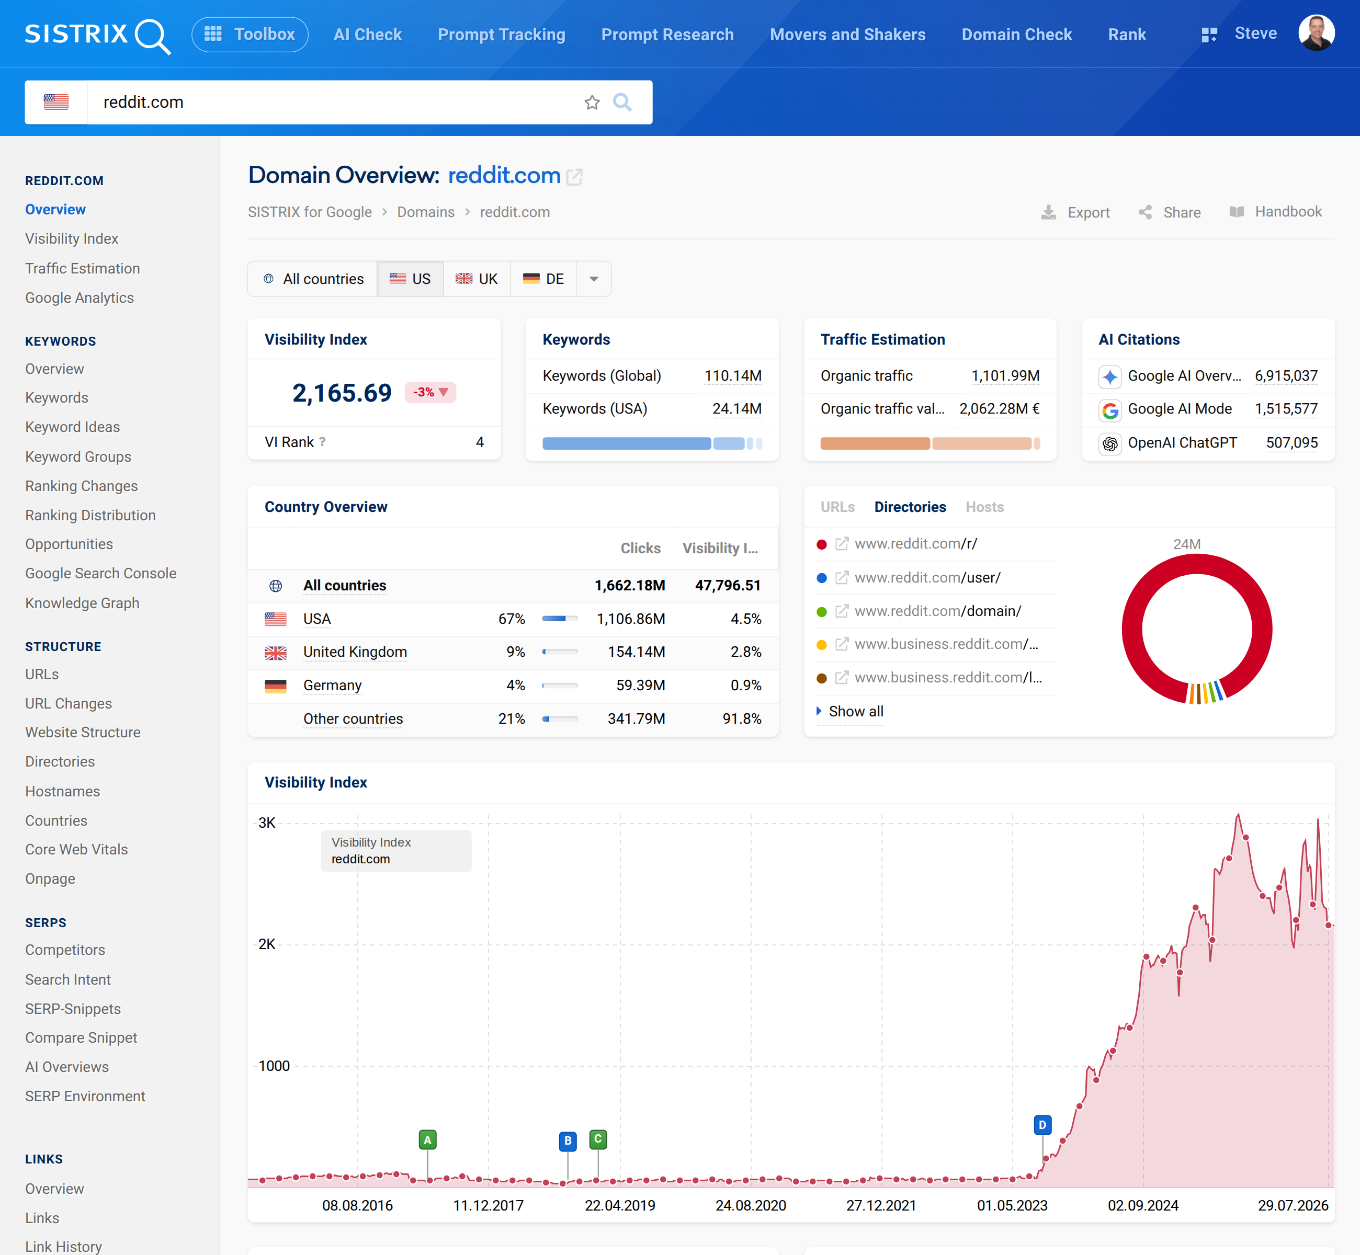Open Prompt Research in top navigation
The image size is (1360, 1255).
667,35
